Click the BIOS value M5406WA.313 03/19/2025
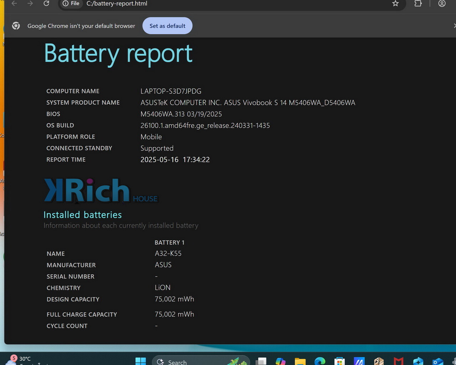456x365 pixels. coord(181,114)
